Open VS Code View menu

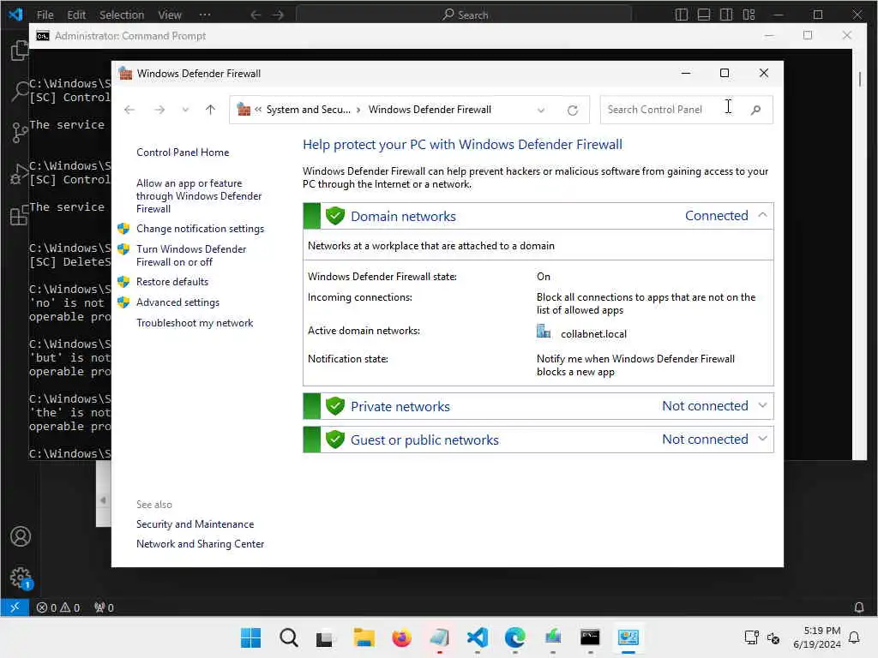[169, 15]
